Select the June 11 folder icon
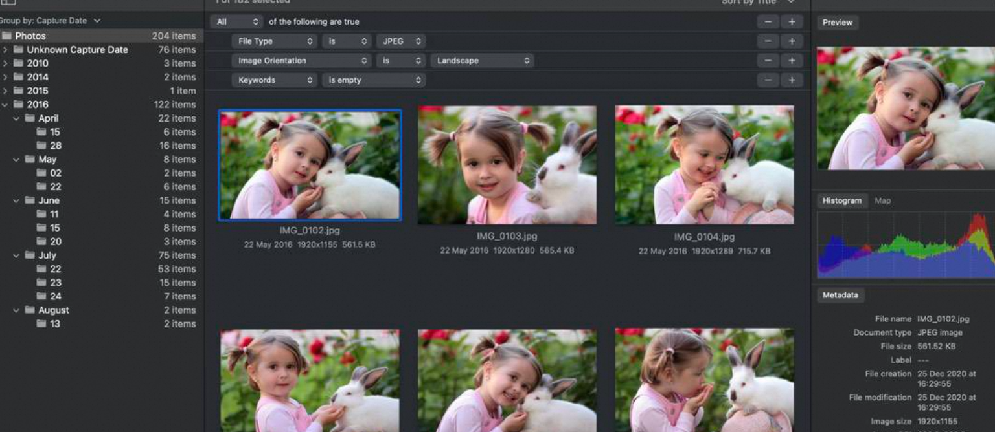 (41, 214)
